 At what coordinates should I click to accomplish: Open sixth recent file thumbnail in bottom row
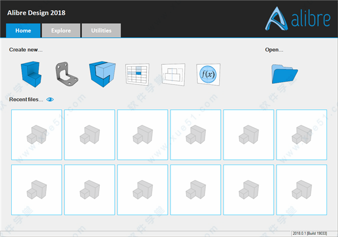301,190
